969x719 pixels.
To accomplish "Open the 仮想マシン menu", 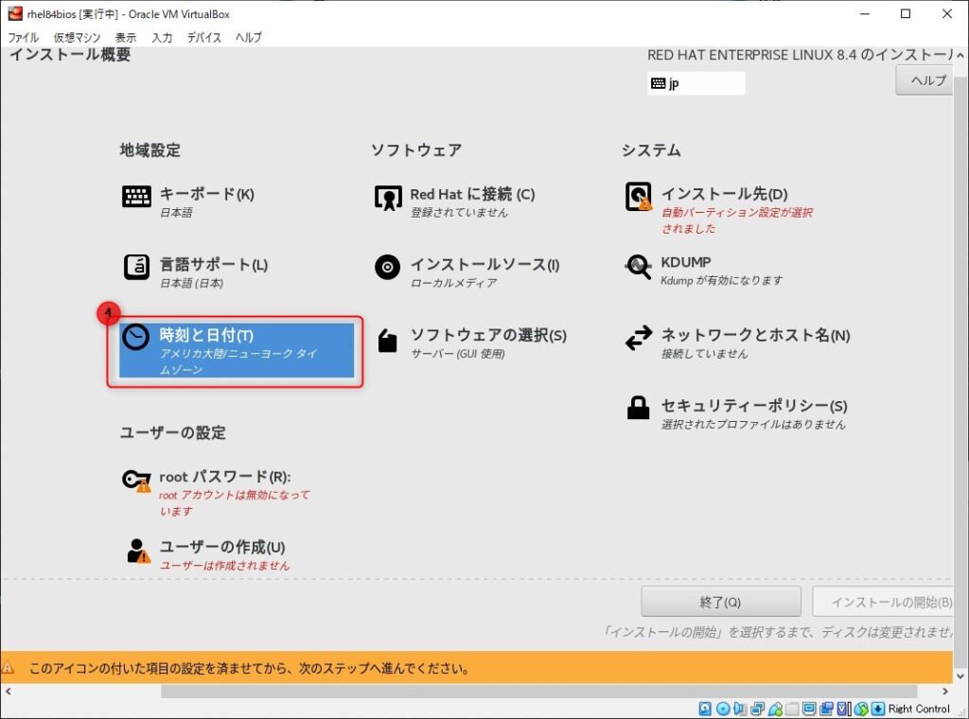I will click(77, 38).
